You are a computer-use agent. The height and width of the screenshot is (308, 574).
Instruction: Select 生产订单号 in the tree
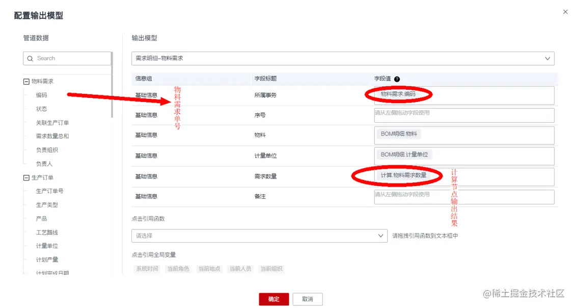pos(49,191)
